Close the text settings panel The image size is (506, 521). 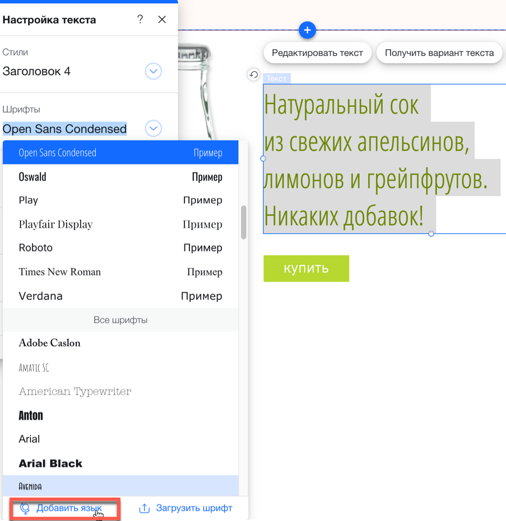162,19
